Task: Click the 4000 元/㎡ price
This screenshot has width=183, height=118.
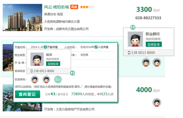Action: [148, 90]
